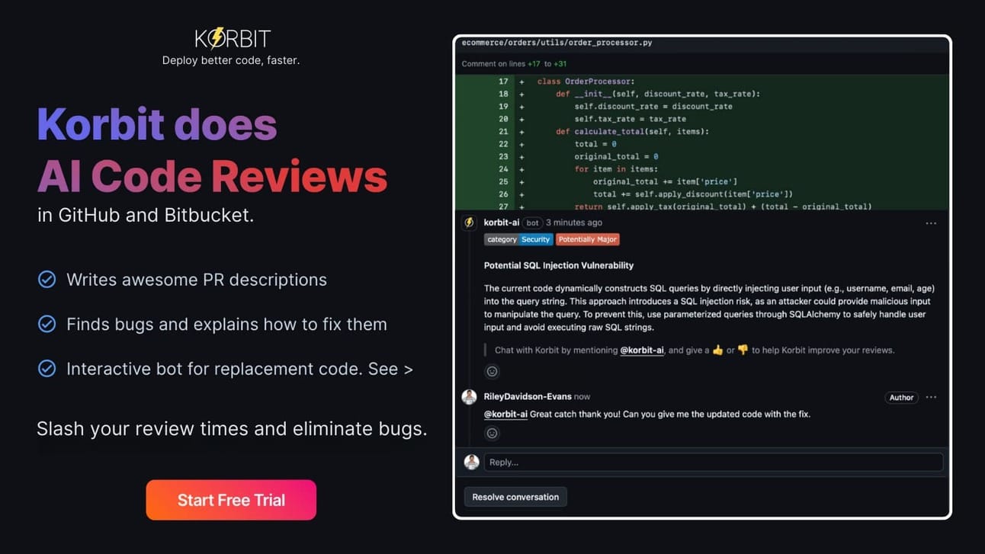Viewport: 985px width, 554px height.
Task: Click the "Korbit does" headline
Action: point(157,124)
